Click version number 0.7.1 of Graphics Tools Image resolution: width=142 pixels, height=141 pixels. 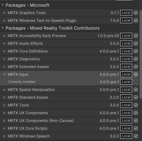click(x=115, y=13)
